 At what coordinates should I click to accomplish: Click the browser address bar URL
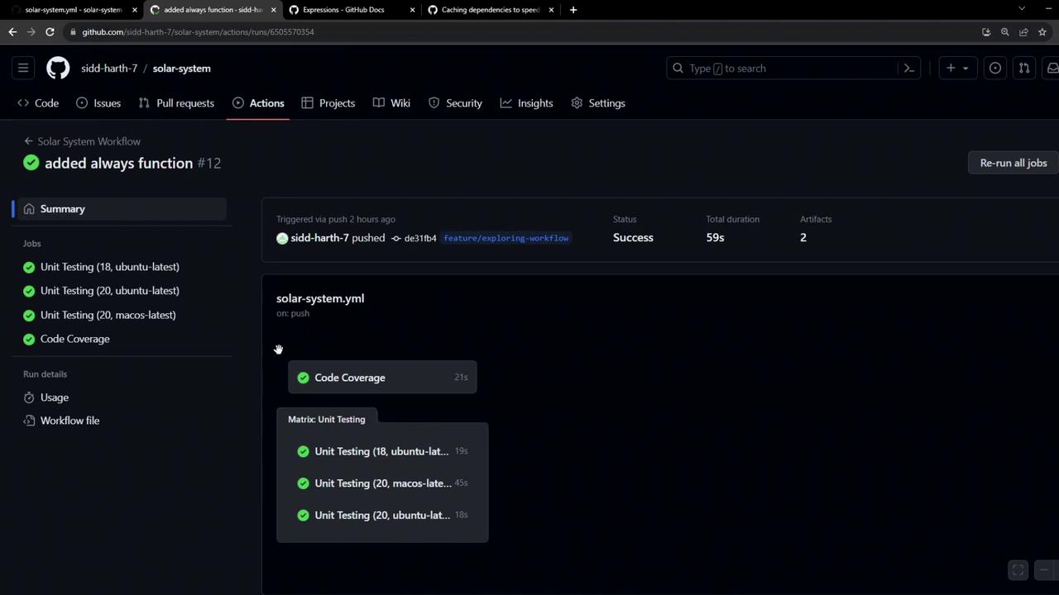click(x=198, y=32)
